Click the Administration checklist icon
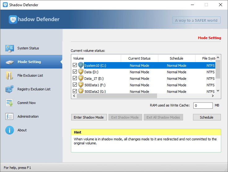Viewport: 228px width, 172px height. (x=9, y=116)
